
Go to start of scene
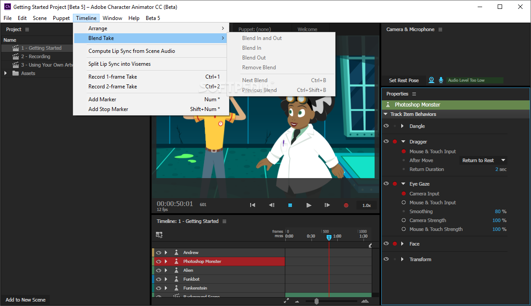[x=253, y=205]
